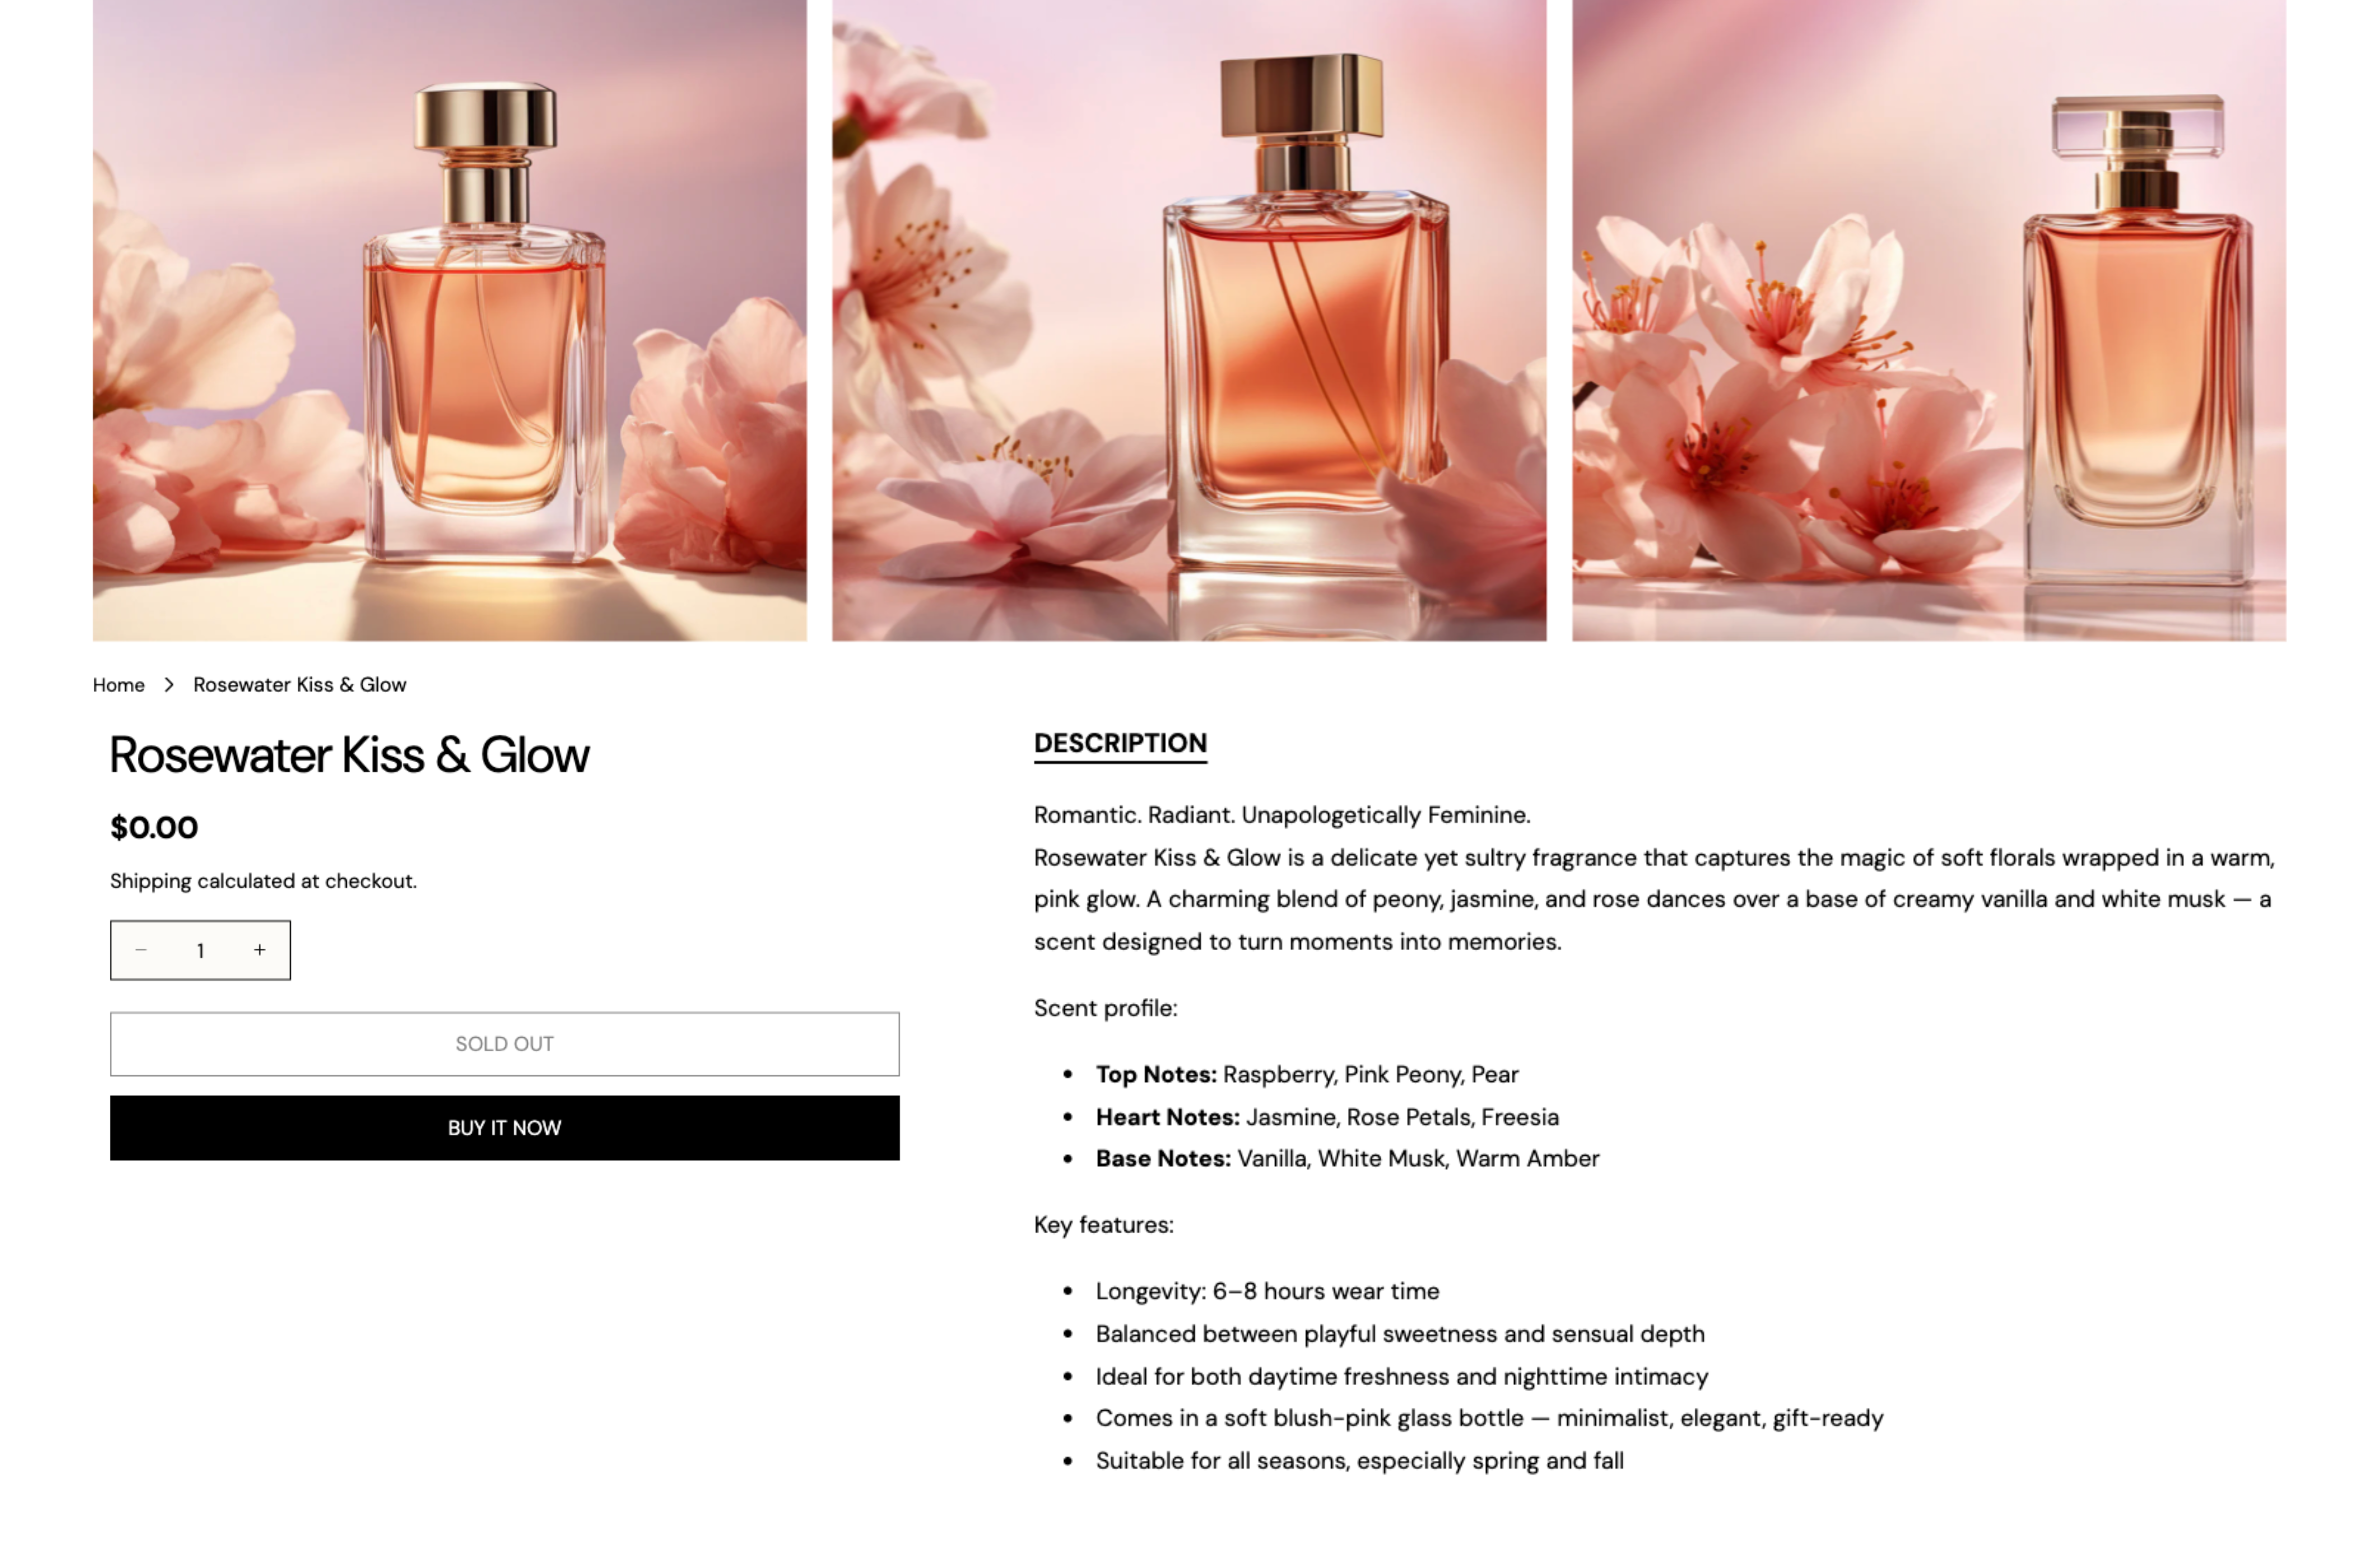Click the Scent profile label
Viewport: 2380px width, 1541px height.
click(1105, 1007)
